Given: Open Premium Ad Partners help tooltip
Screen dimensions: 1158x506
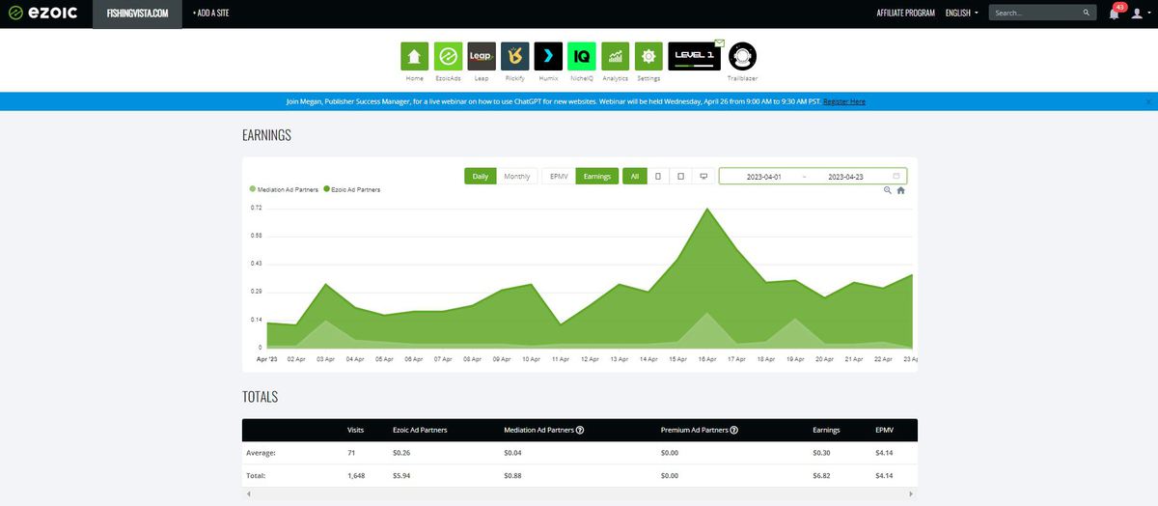Looking at the screenshot, I should tap(734, 431).
